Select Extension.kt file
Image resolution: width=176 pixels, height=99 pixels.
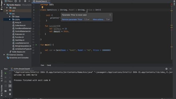click(20, 34)
